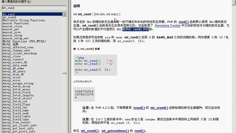Select mysql_create_db entry
Viewport: 236px width, 133px height.
[15, 62]
